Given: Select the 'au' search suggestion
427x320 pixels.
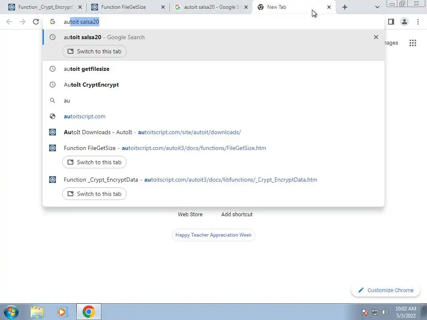Looking at the screenshot, I should point(213,100).
